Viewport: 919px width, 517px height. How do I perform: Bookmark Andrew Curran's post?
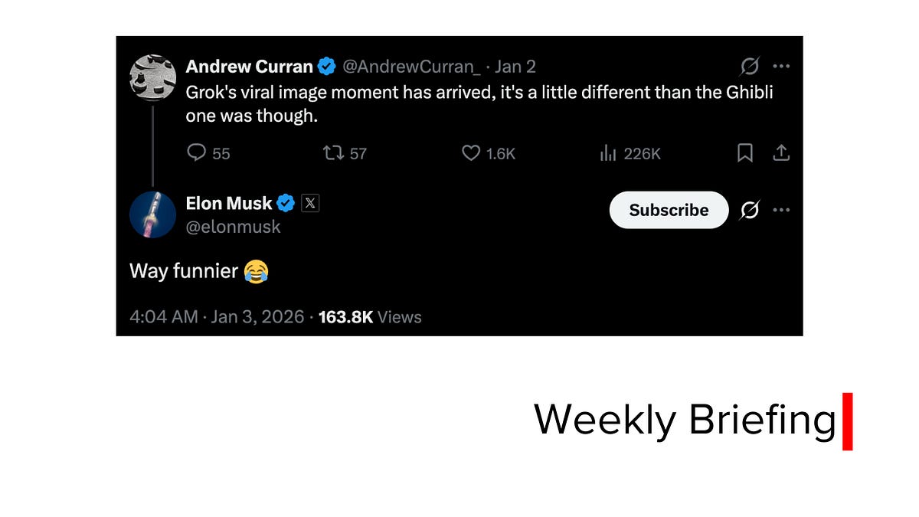pos(744,153)
